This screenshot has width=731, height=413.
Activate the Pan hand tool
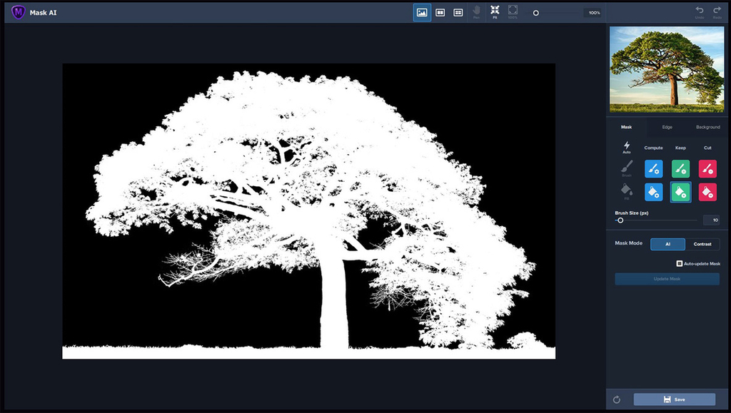[476, 12]
